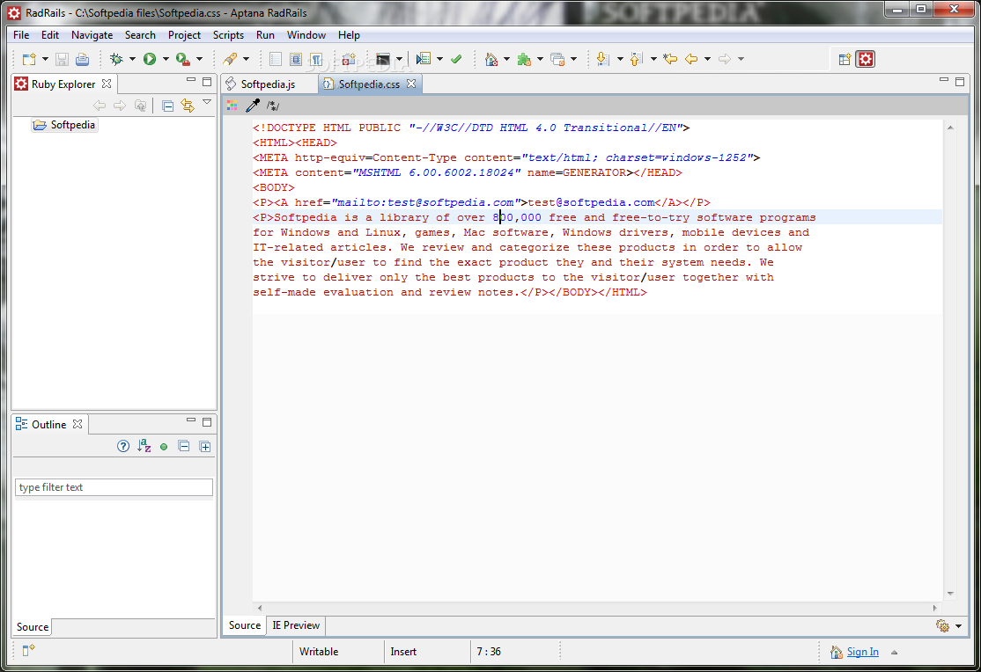Click the Show Whitespace paragraph icon

coord(316,60)
